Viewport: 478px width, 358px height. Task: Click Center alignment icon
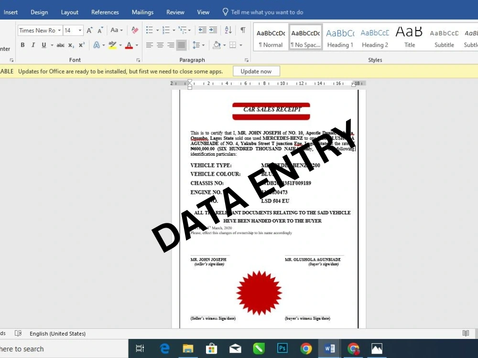tap(160, 45)
